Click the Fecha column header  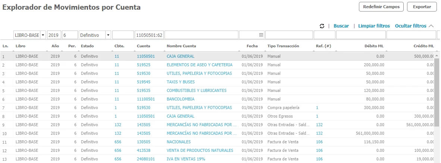(252, 46)
